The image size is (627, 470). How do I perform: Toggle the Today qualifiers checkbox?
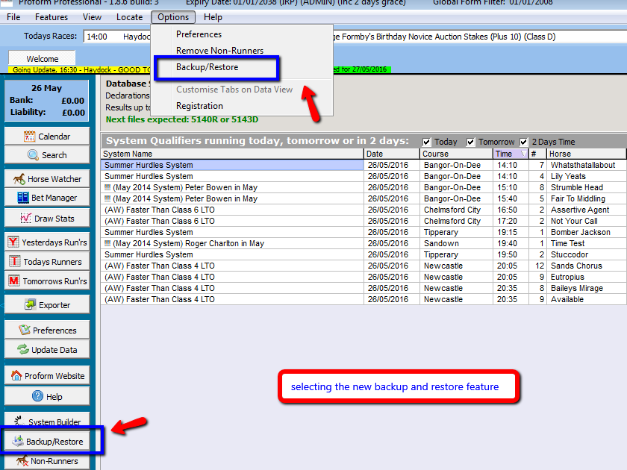click(x=427, y=142)
